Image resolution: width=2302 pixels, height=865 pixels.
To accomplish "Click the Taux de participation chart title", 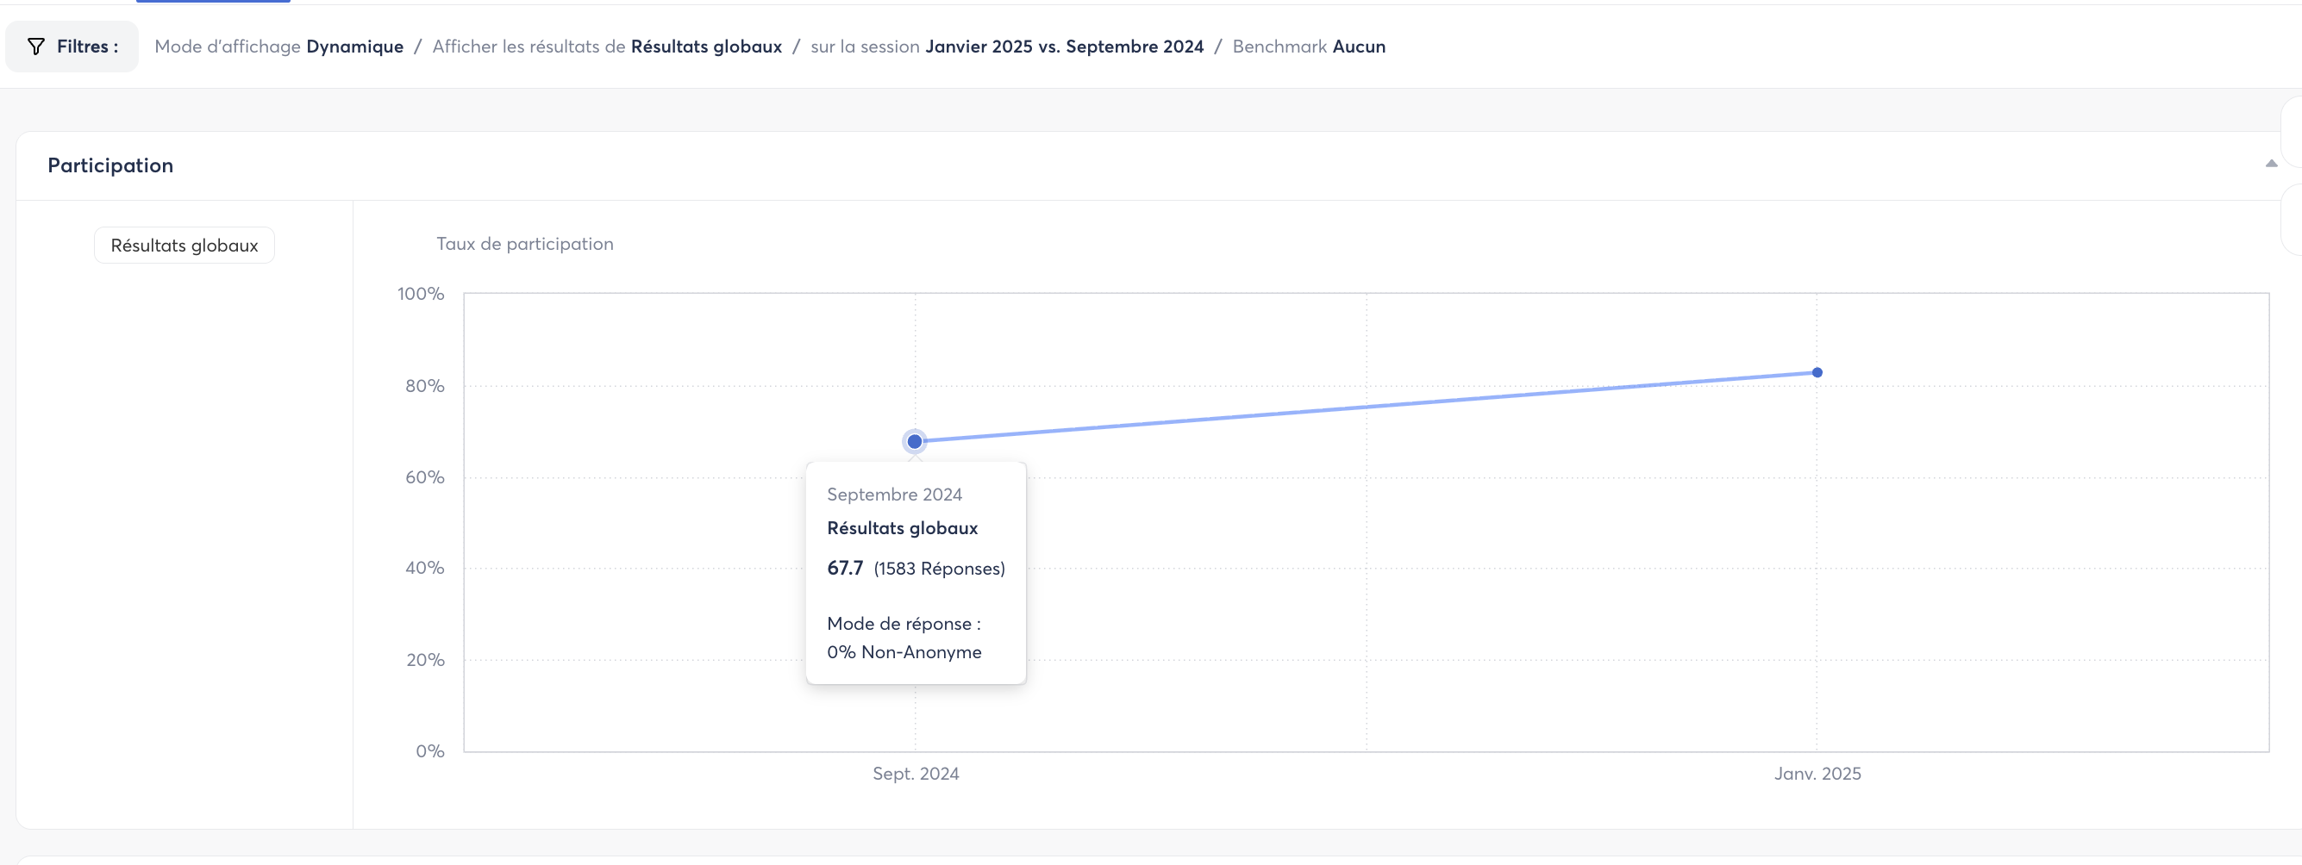I will click(524, 244).
